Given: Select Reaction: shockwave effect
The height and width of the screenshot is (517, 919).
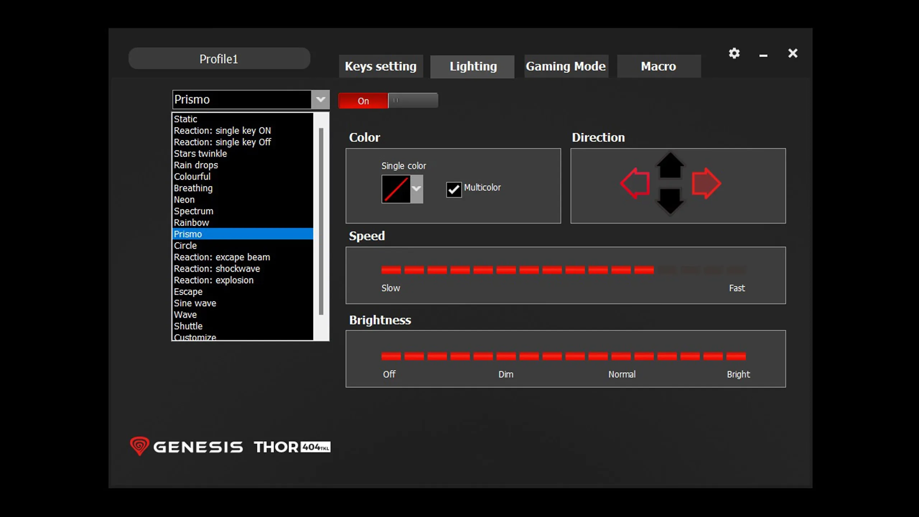Looking at the screenshot, I should 243,269.
